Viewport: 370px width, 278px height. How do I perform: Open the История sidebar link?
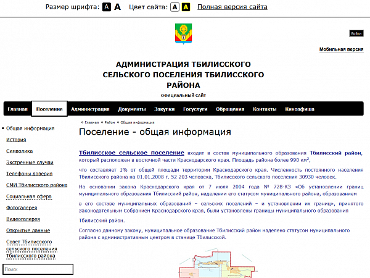coord(16,140)
